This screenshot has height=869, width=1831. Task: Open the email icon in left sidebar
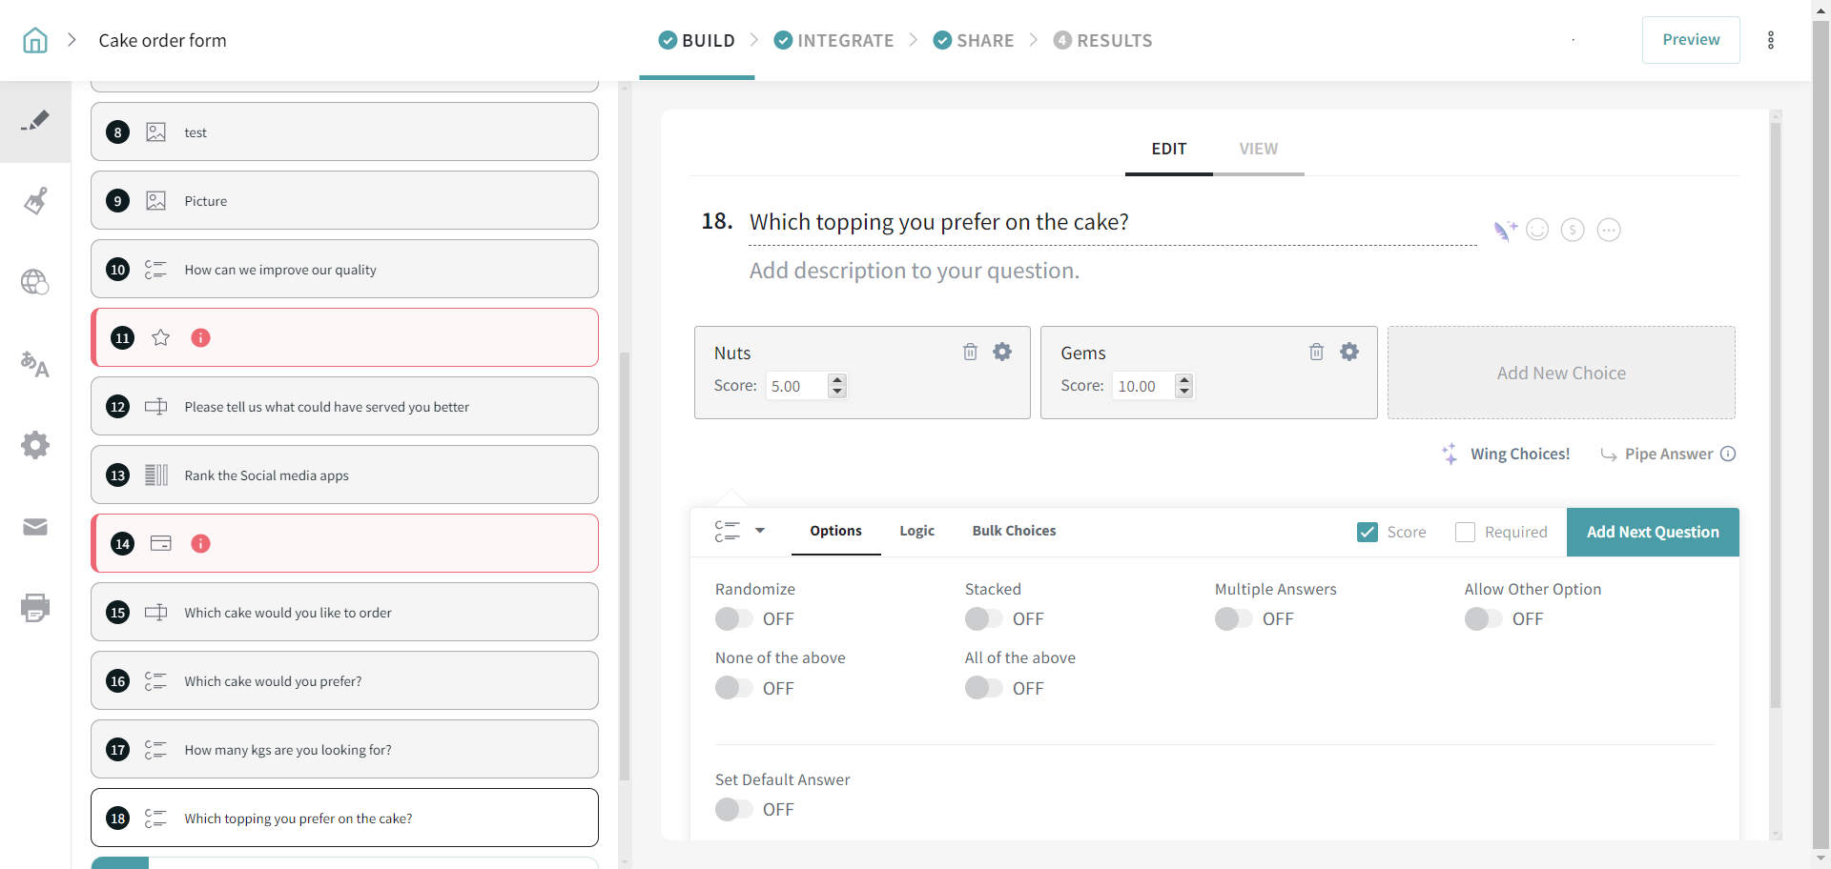[35, 527]
